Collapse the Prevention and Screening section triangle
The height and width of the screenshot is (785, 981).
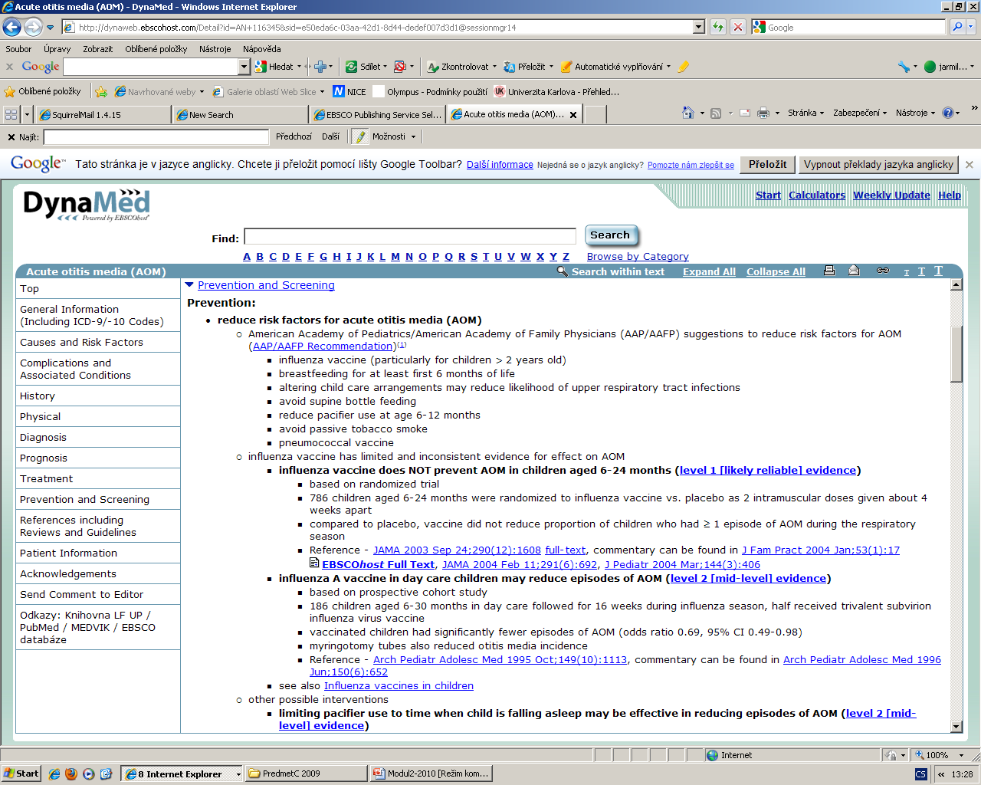coord(189,284)
